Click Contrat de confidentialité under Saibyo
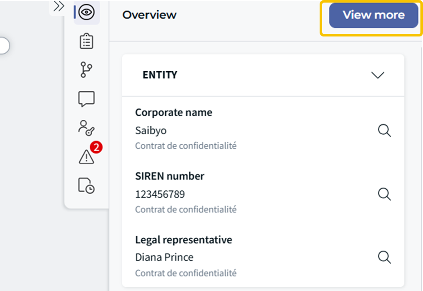Image resolution: width=423 pixels, height=291 pixels. 186,145
